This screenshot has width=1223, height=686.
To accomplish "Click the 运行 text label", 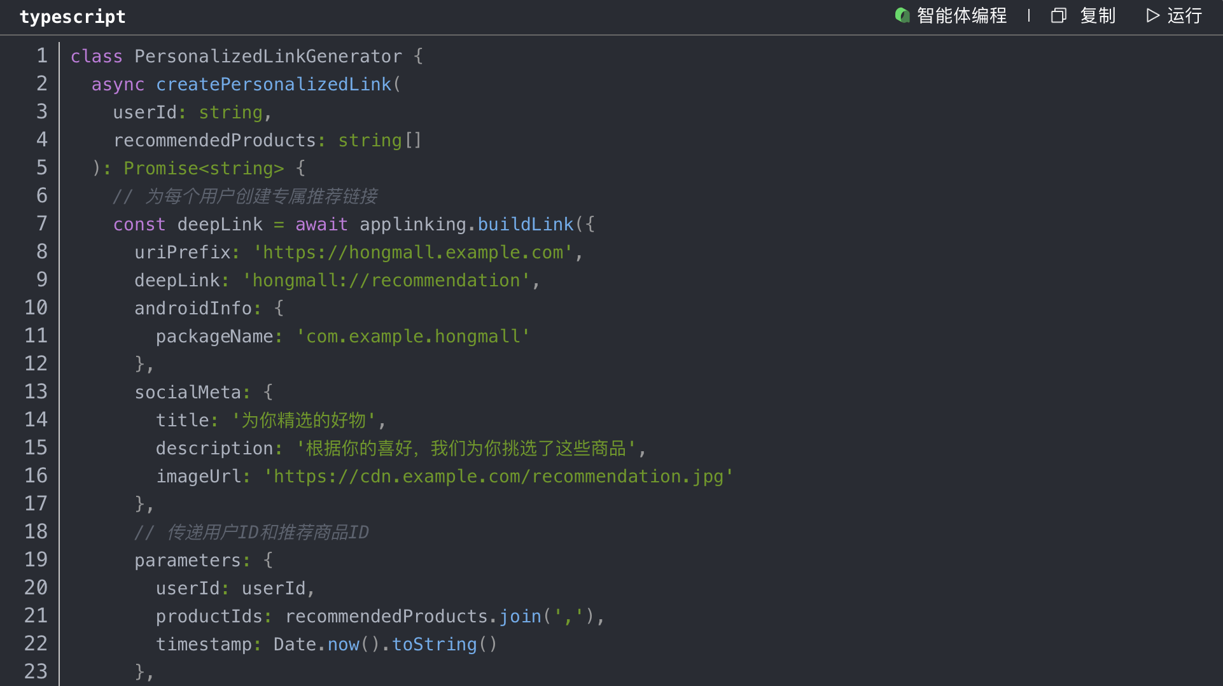I will (x=1184, y=15).
